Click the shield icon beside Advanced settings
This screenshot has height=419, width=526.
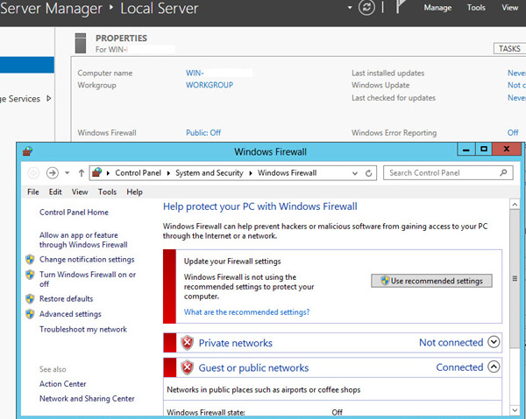pyautogui.click(x=30, y=314)
